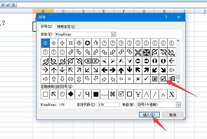207x139 pixels.
Task: Select the star symbol in the first row
Action: click(96, 43)
